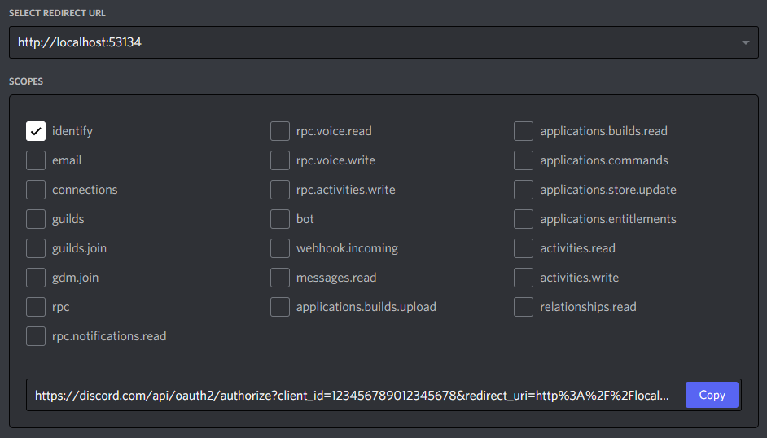Enable the guilds.join scope
The image size is (767, 438).
pos(36,248)
